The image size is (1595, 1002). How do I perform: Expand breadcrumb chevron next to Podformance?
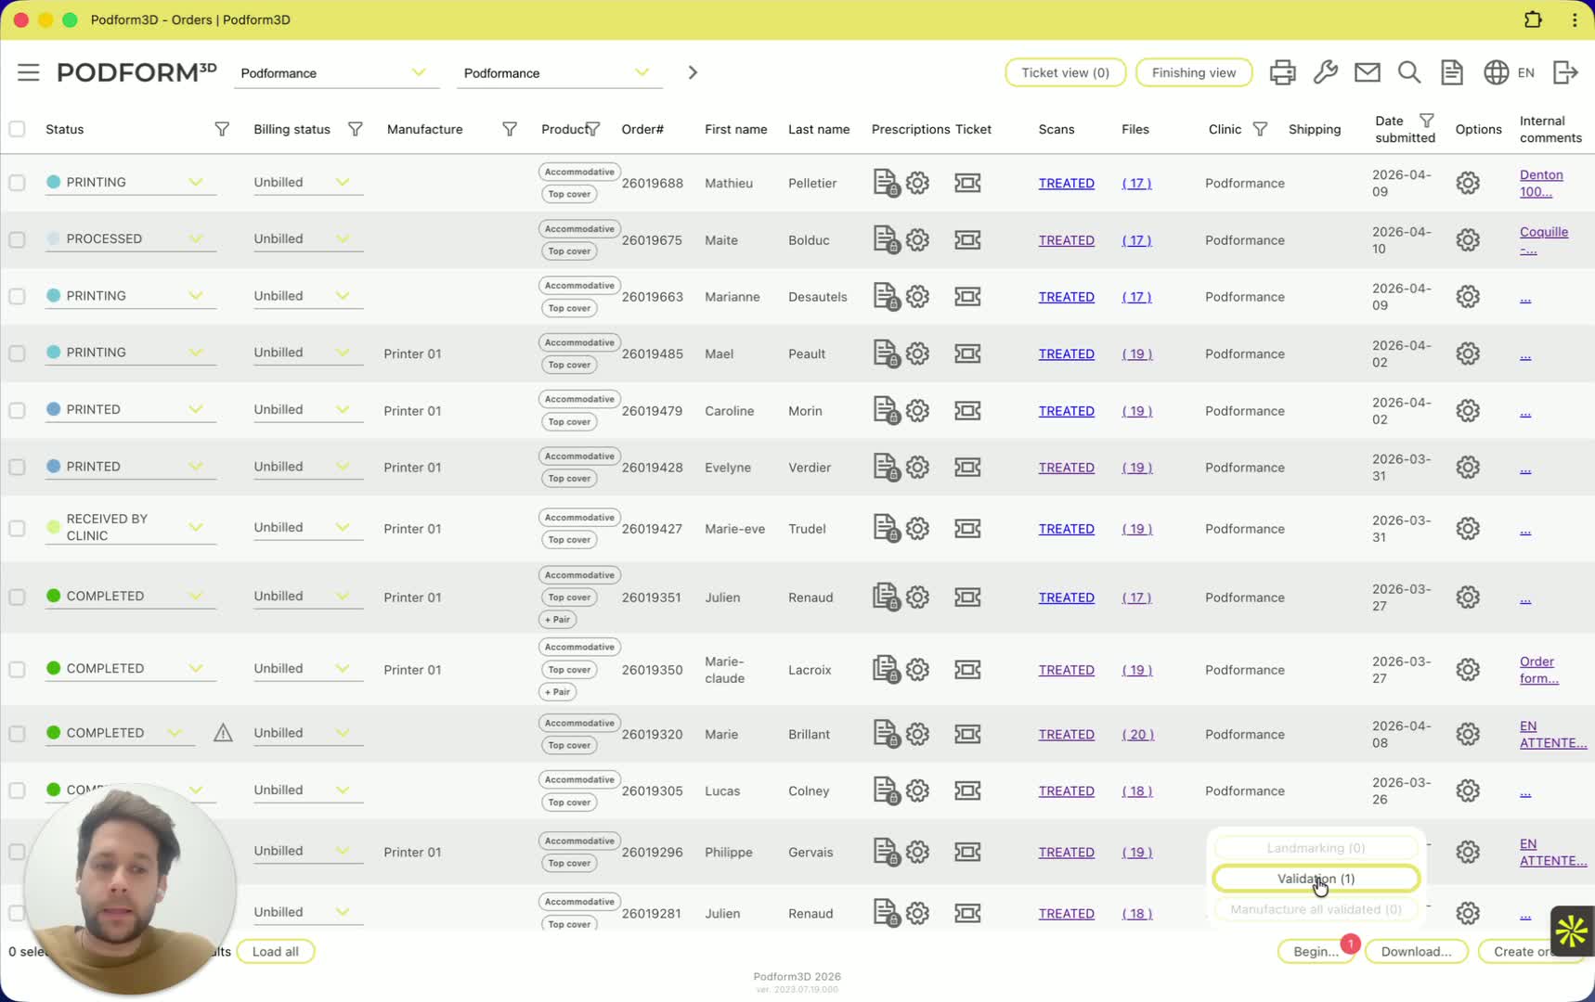point(692,72)
